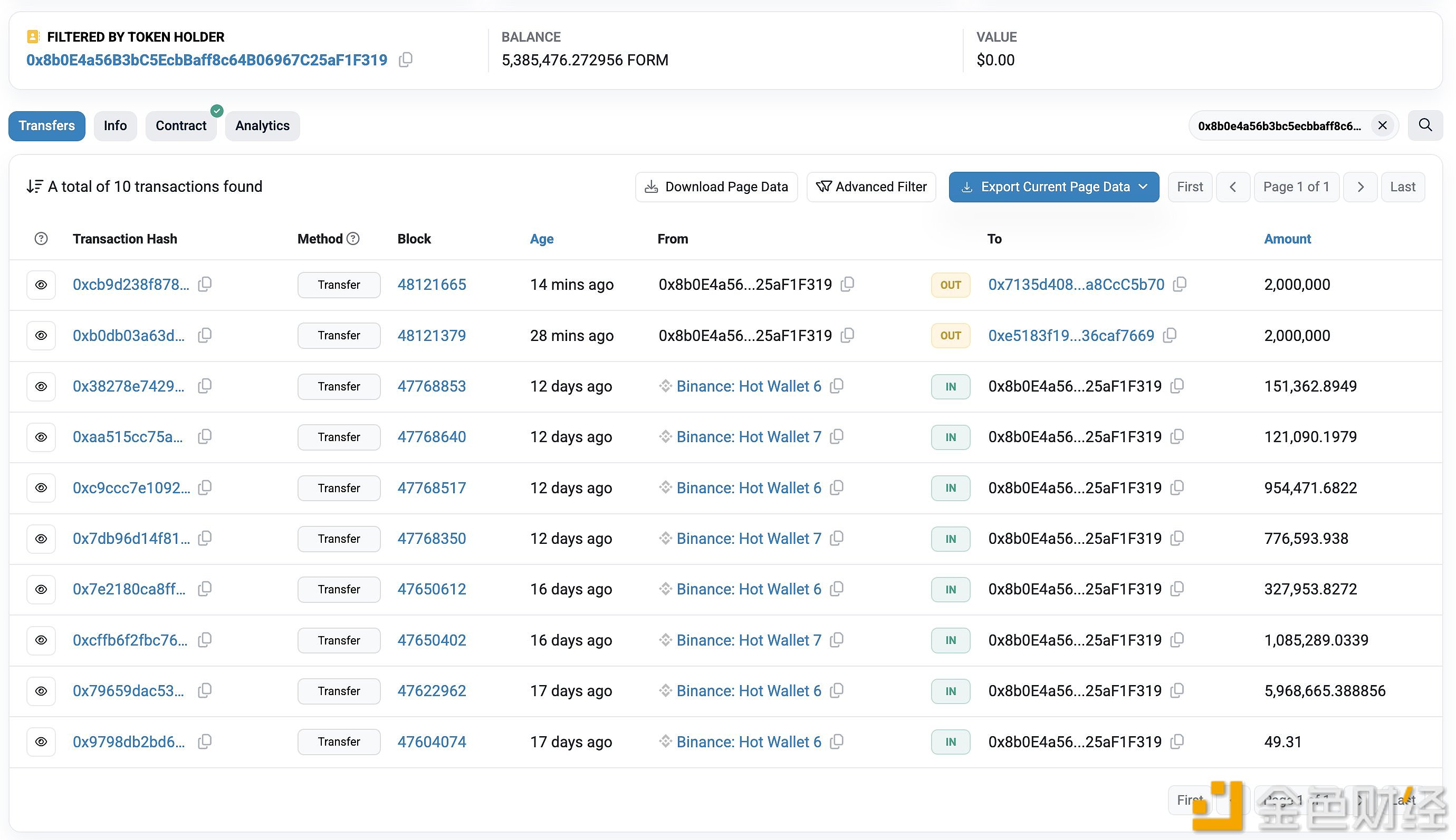Screen dimensions: 1456x840
Task: Copy the token holder address at top
Action: [406, 60]
